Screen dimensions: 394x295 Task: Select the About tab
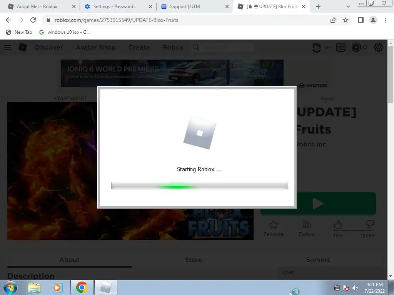coord(69,260)
